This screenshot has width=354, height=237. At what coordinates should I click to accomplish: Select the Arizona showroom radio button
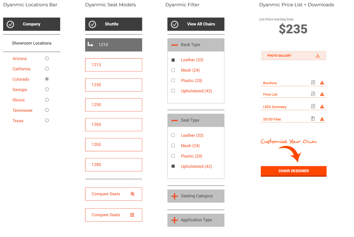pyautogui.click(x=47, y=59)
